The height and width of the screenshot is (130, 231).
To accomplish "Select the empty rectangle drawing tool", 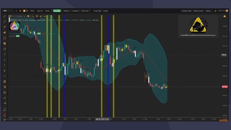I will 5,38.
